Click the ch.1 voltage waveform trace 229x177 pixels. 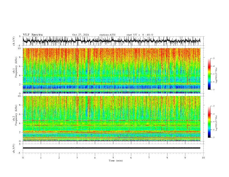coord(111,41)
